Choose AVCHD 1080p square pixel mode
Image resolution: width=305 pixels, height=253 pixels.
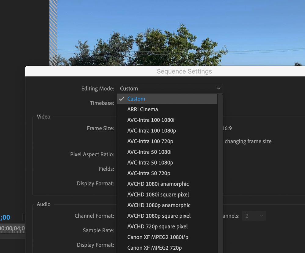point(159,216)
